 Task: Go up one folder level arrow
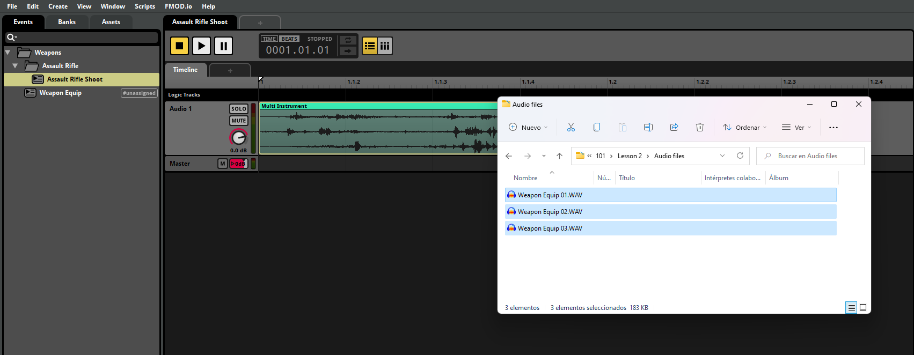coord(559,156)
